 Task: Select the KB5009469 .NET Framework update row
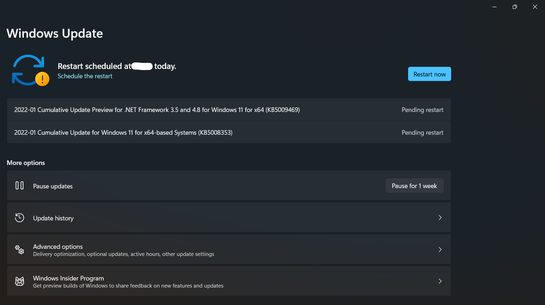(229, 110)
